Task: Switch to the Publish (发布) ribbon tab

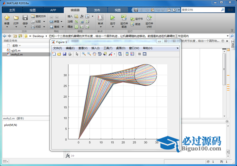Action: point(97,10)
